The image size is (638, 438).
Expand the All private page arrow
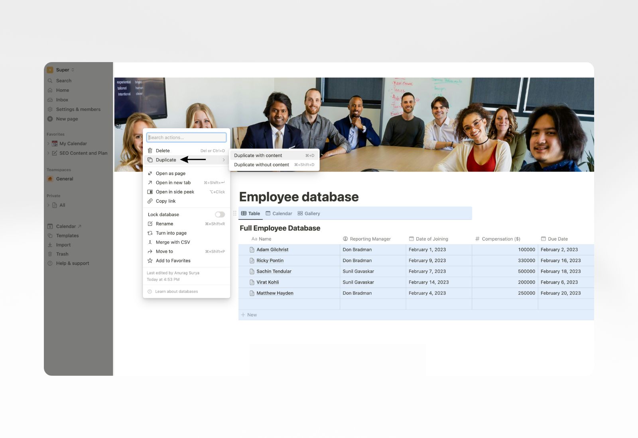point(49,205)
